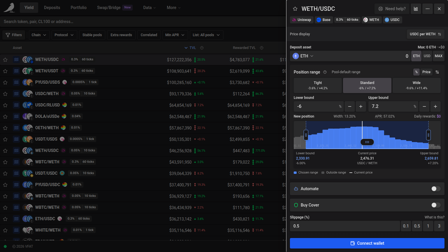The height and width of the screenshot is (252, 448).
Task: Star the PYUSD/USDS pool row
Action: coord(5,82)
